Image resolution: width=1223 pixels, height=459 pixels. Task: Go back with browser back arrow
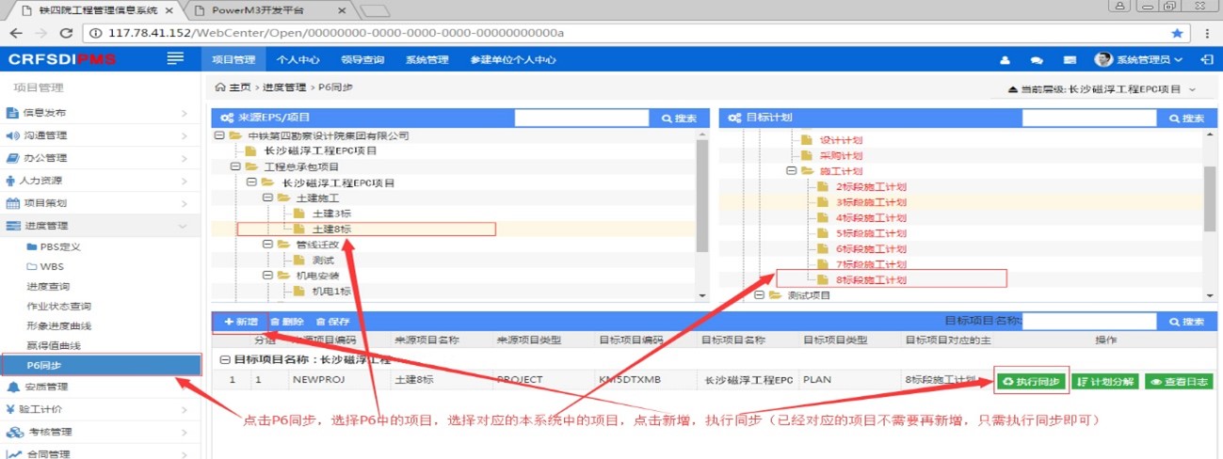pyautogui.click(x=15, y=33)
